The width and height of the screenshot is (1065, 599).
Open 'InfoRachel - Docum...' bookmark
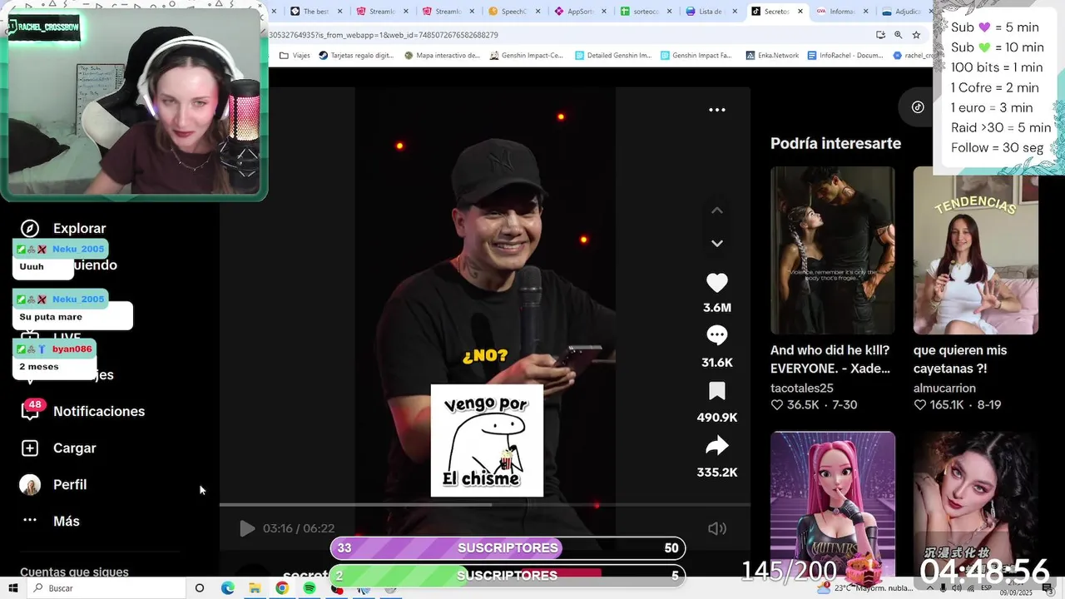(845, 56)
